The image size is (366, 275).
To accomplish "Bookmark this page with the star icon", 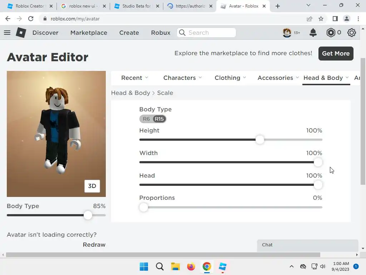I will [x=321, y=19].
